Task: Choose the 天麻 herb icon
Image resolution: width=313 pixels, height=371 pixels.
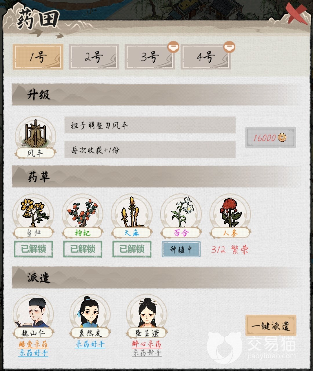Action: pos(132,212)
